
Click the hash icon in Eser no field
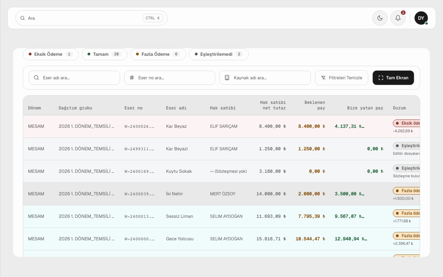(x=132, y=78)
